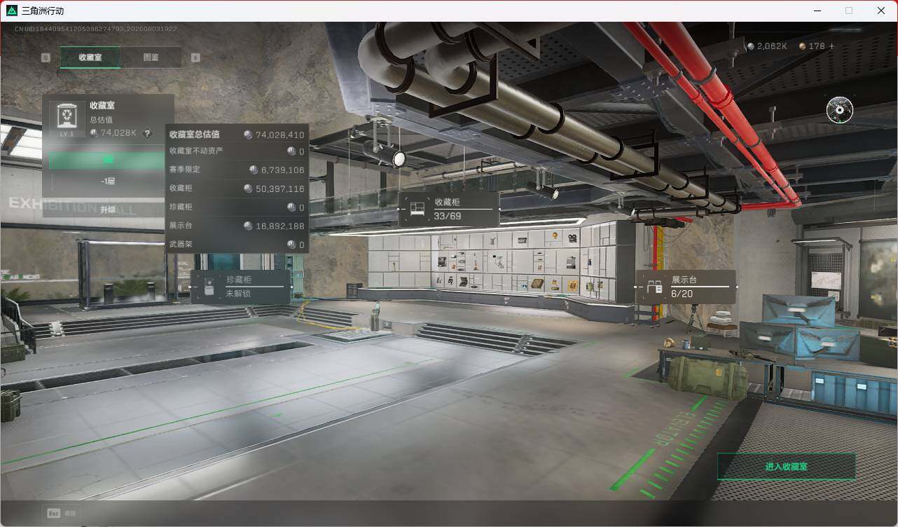Screen dimensions: 898x527
Task: Open the question mark help for 总估值
Action: 146,133
